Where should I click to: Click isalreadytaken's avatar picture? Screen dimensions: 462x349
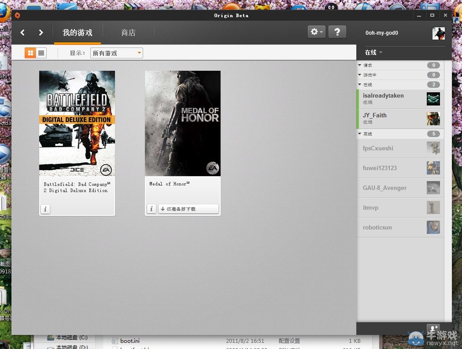click(433, 99)
